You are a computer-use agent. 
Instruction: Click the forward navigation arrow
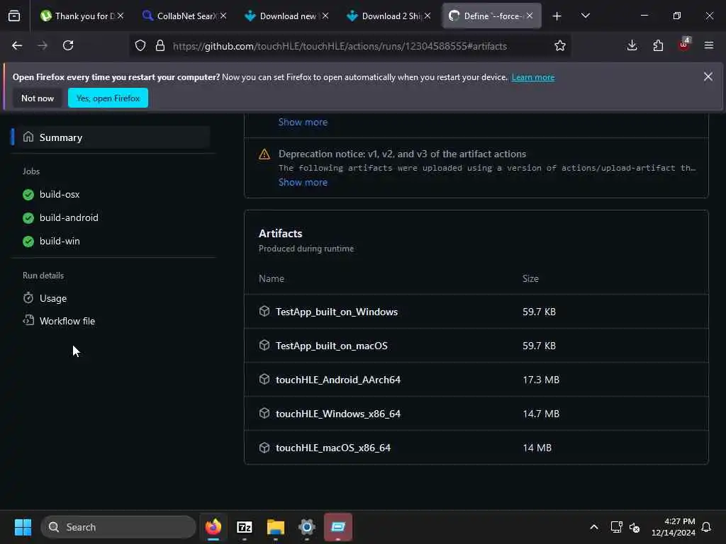coord(42,45)
